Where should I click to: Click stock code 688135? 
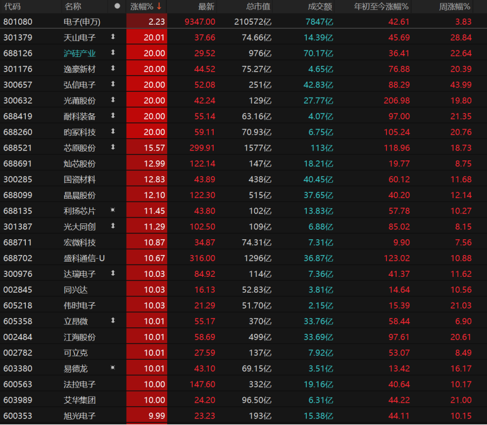pyautogui.click(x=18, y=211)
